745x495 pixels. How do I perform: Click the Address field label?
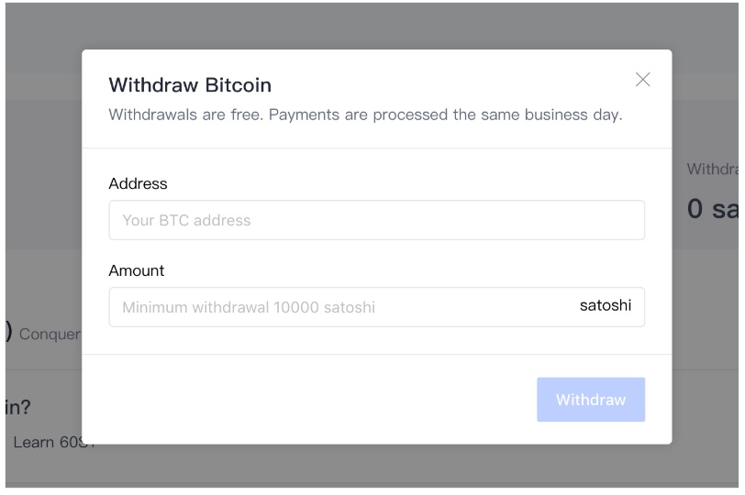(138, 183)
